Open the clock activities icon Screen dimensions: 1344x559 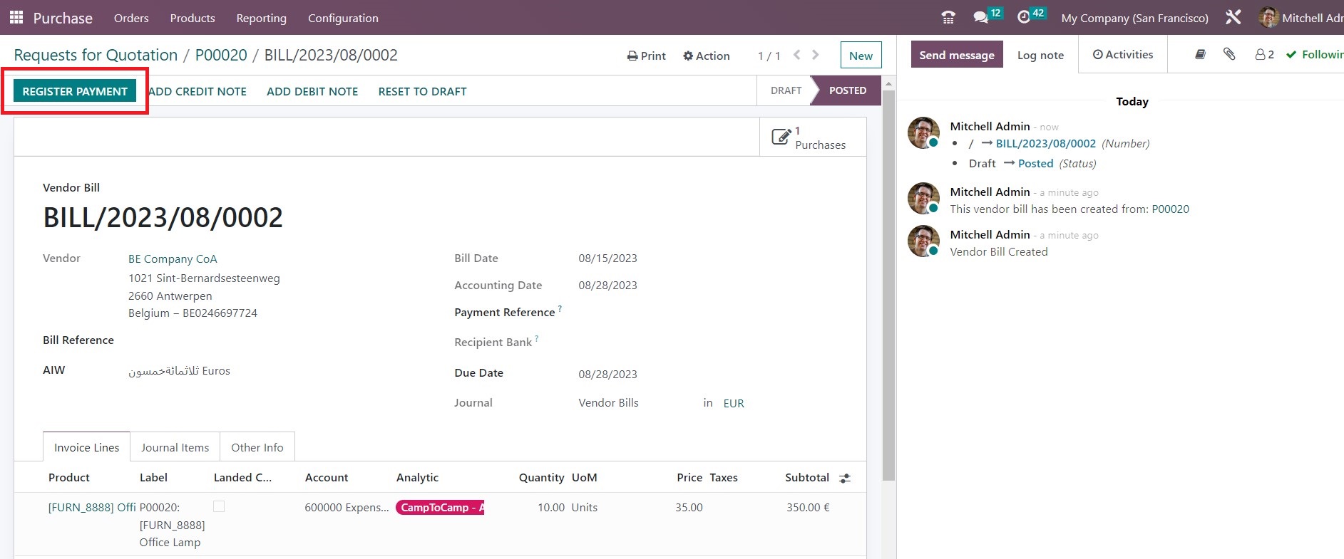pyautogui.click(x=1024, y=18)
